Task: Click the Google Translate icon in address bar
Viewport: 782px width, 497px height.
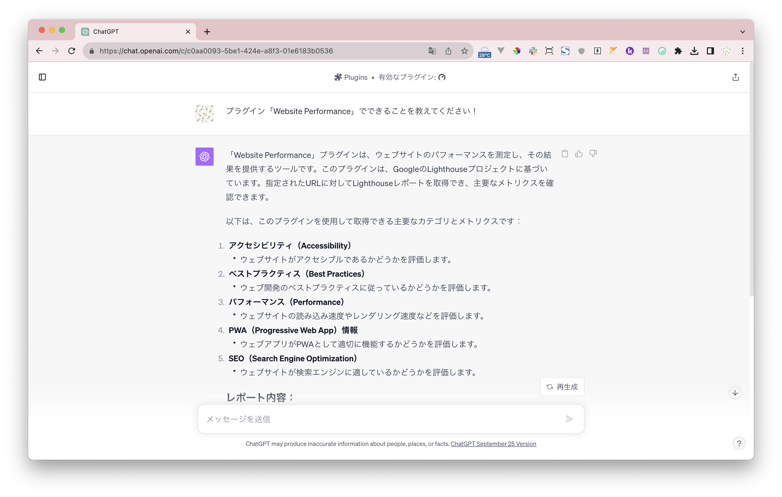Action: (432, 51)
